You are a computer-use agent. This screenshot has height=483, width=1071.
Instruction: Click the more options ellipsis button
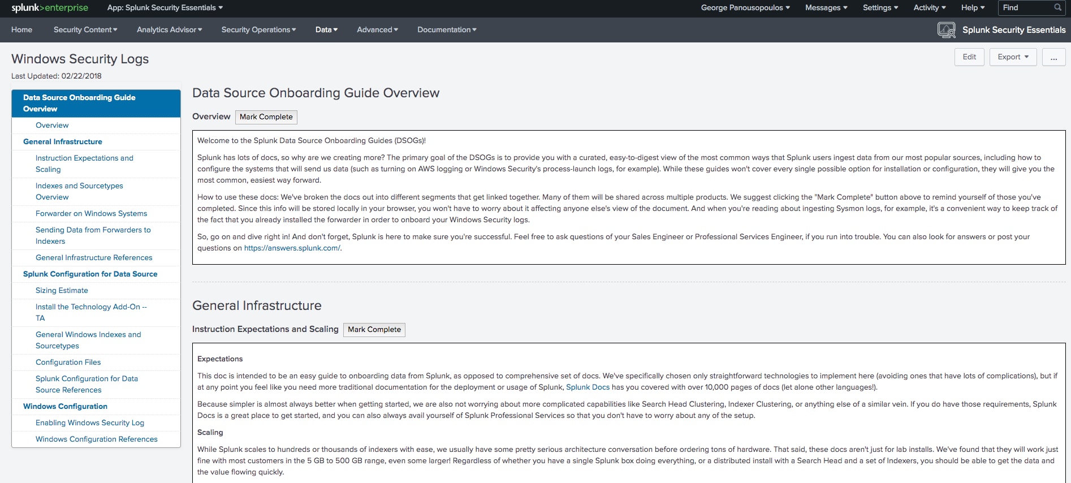coord(1053,57)
